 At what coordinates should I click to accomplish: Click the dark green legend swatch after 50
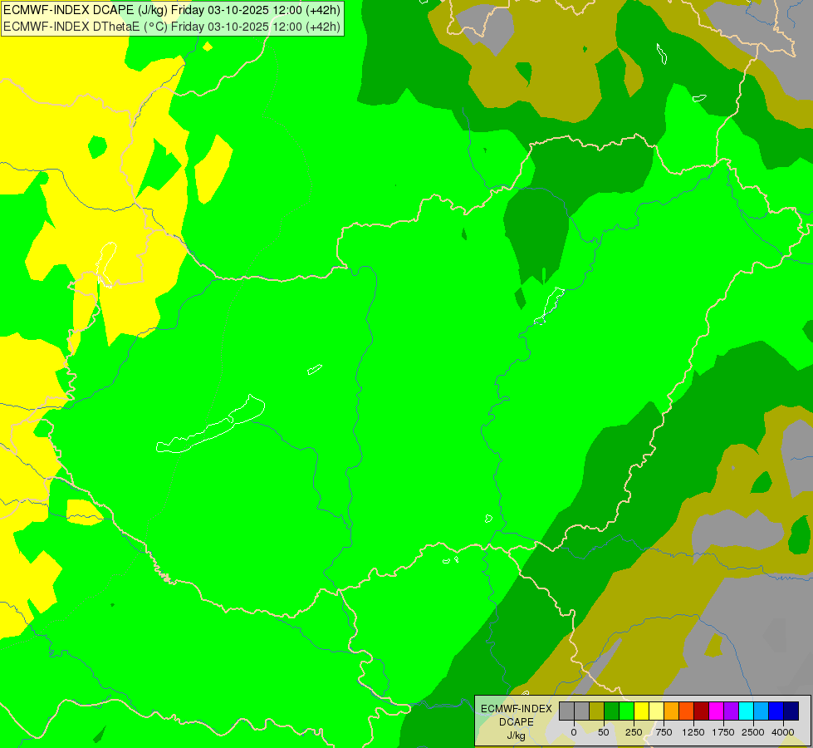tap(612, 711)
